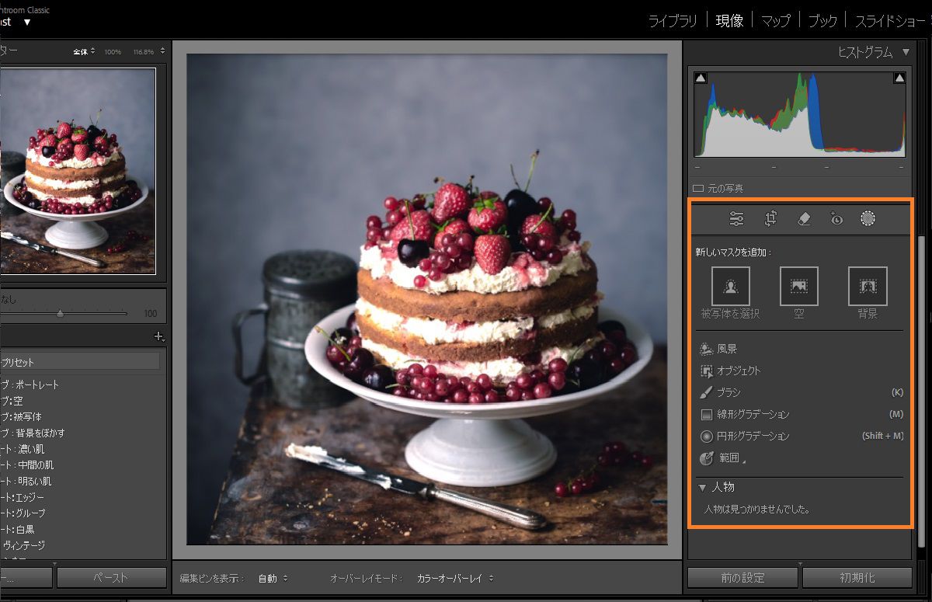Add mask with 被写体を選択 icon
Image resolution: width=932 pixels, height=602 pixels.
click(x=730, y=286)
